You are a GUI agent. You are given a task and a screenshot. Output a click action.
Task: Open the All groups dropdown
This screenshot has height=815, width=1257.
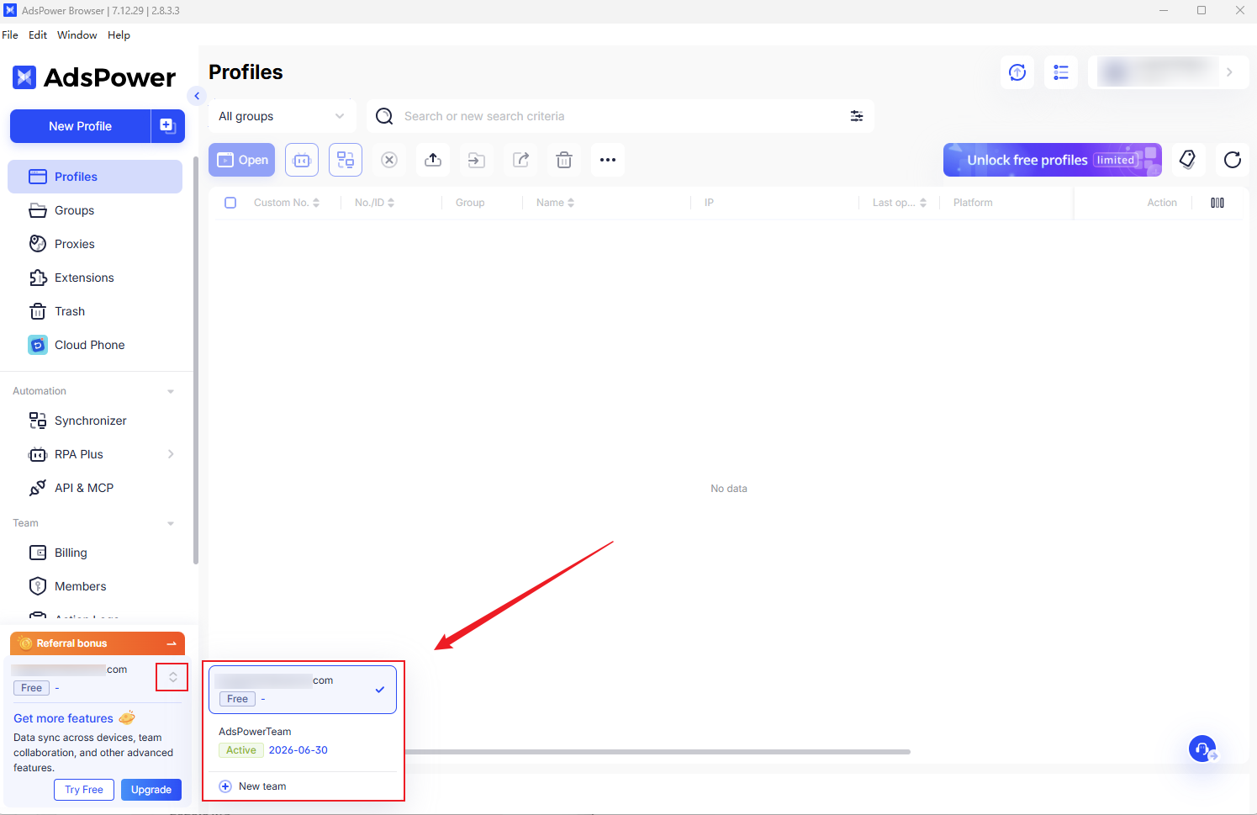click(x=282, y=115)
